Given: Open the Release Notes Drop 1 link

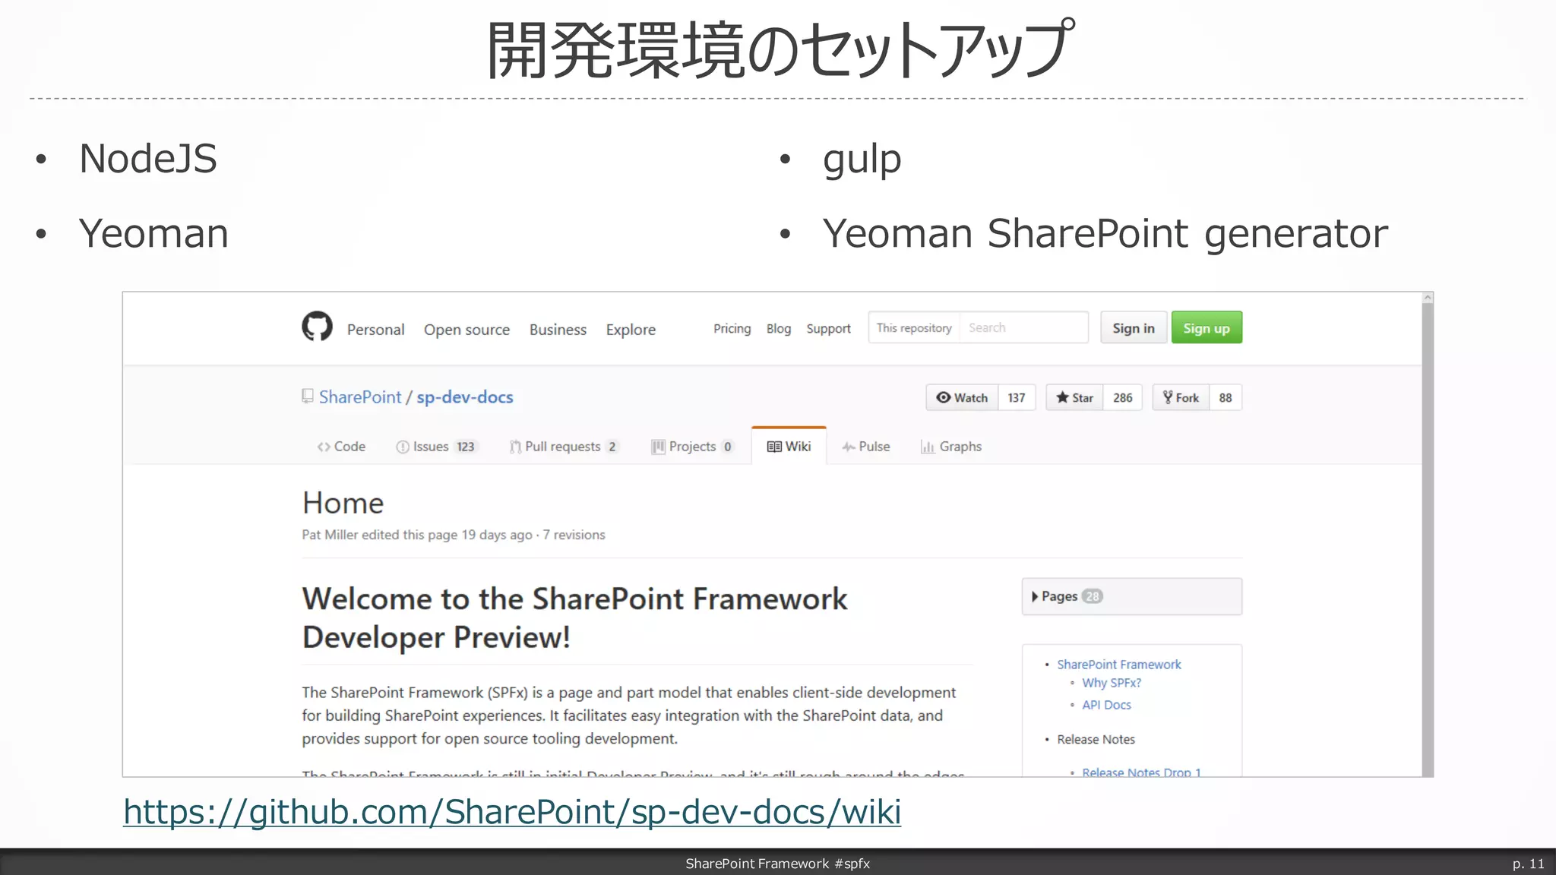Looking at the screenshot, I should click(x=1141, y=772).
